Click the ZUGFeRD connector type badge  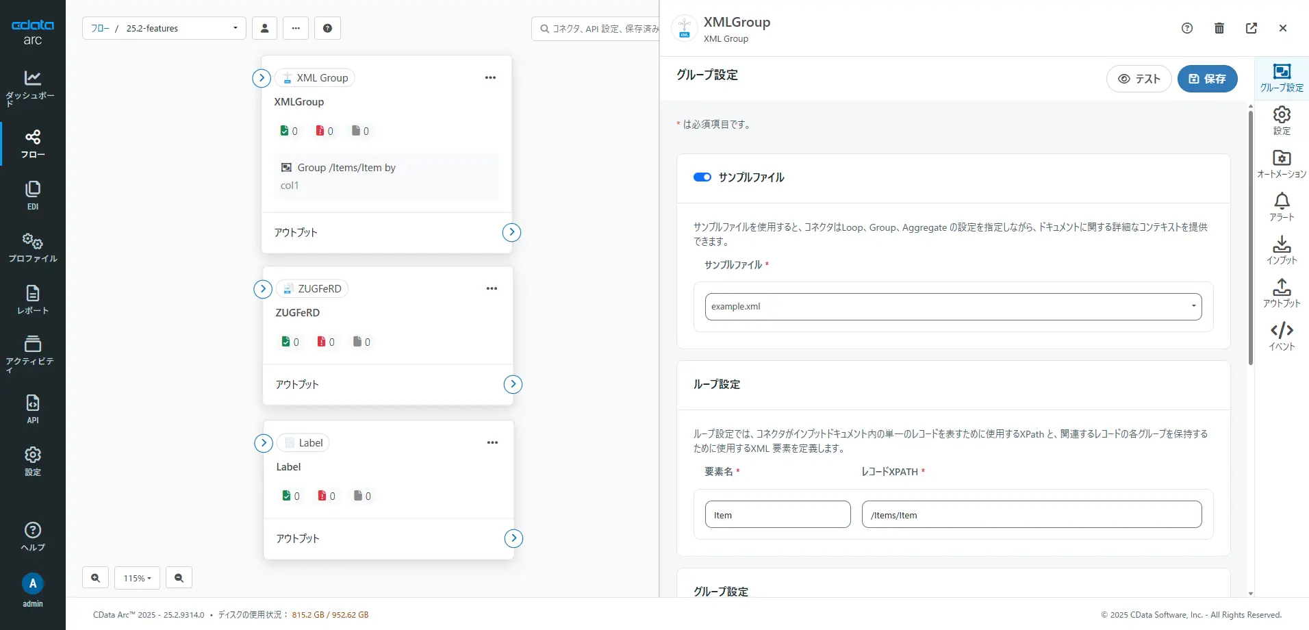tap(312, 289)
